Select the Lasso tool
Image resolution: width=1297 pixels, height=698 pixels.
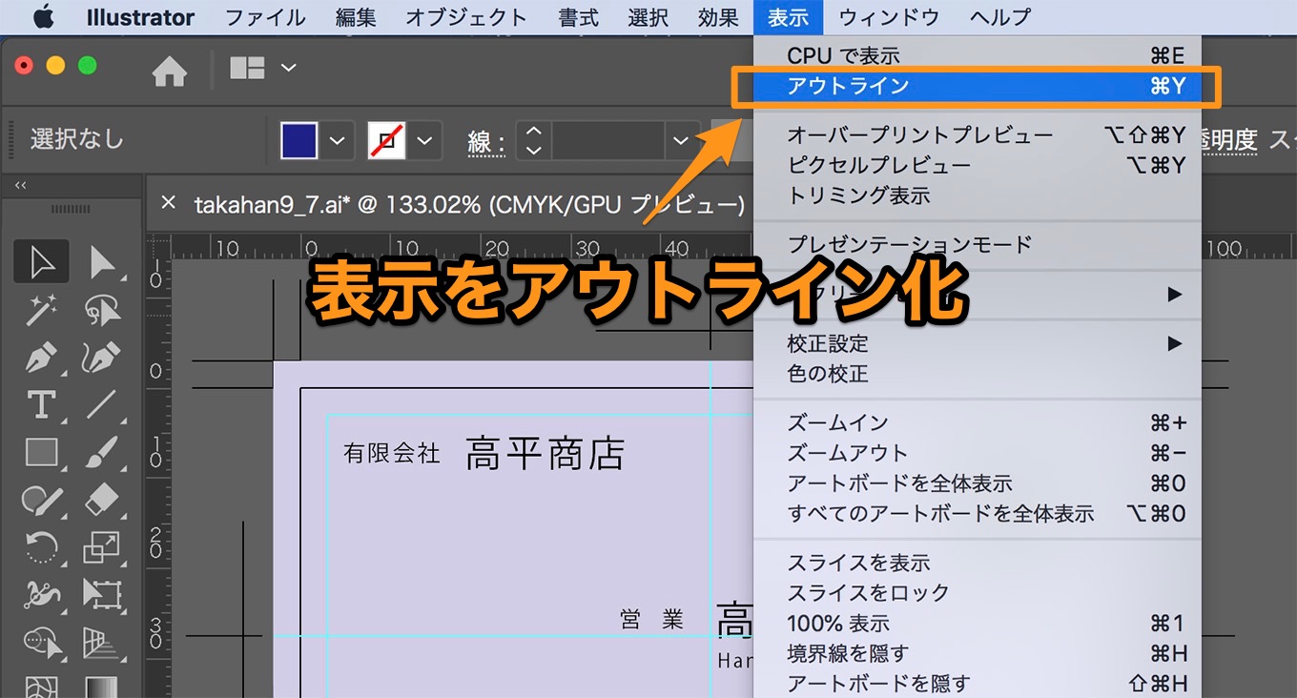click(x=102, y=310)
